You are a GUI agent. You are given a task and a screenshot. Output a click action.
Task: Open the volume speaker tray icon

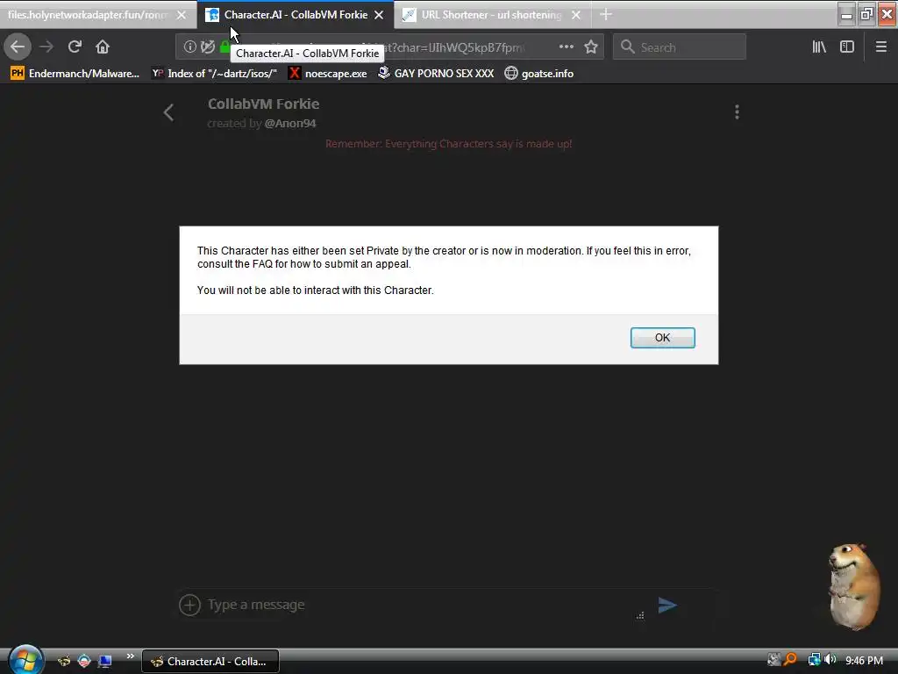pos(830,660)
